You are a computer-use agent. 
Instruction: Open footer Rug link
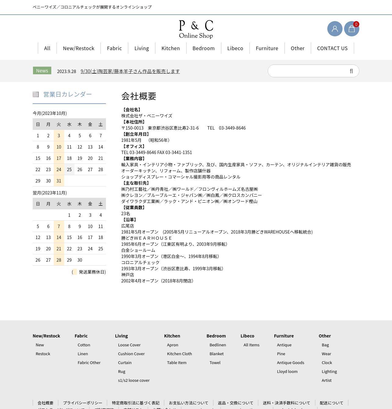[122, 371]
